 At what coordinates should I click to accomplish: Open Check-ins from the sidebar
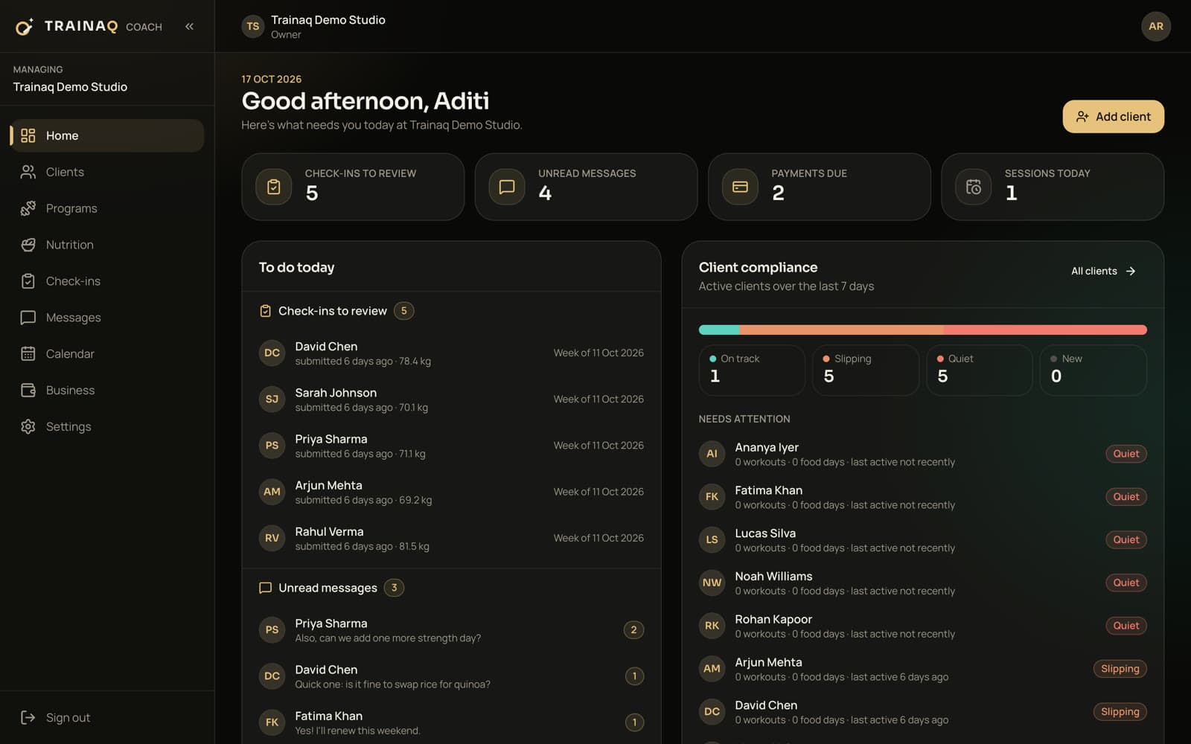pyautogui.click(x=107, y=281)
